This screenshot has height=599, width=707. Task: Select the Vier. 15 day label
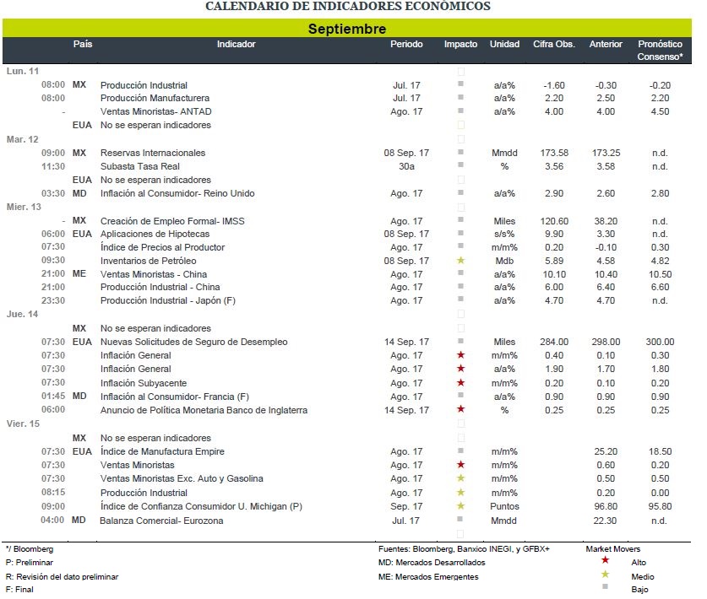coord(23,424)
